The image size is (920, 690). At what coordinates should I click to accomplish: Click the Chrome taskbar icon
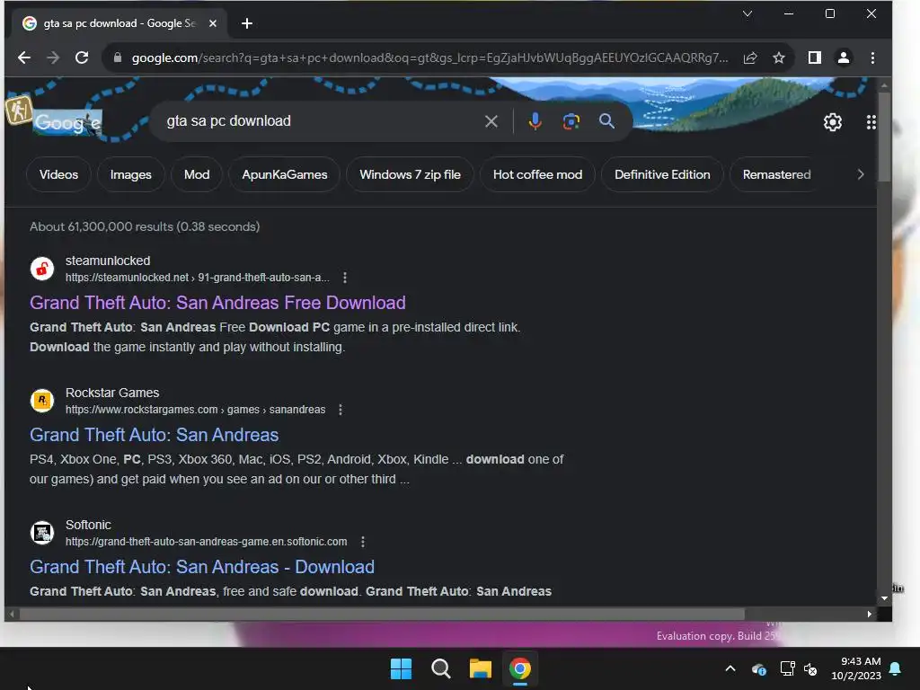[x=520, y=668]
